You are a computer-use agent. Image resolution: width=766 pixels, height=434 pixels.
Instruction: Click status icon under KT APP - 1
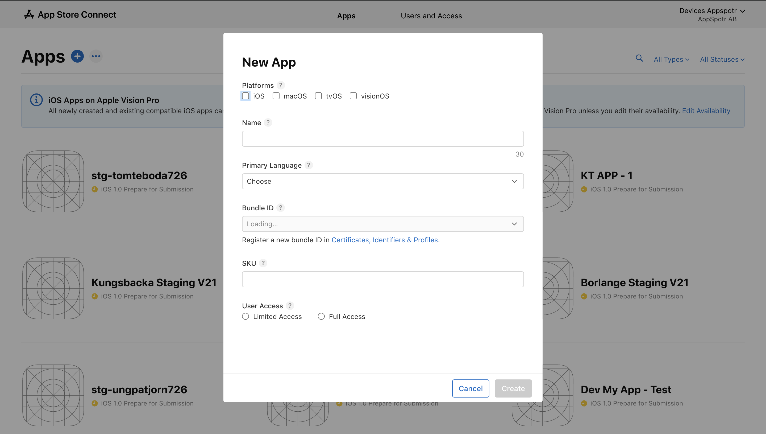(x=584, y=189)
